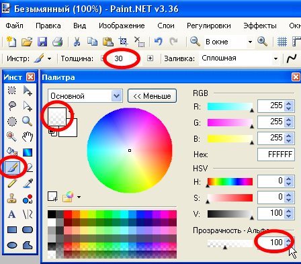The width and height of the screenshot is (301, 264).
Task: Select the Rectangle Select tool
Action: coord(12,91)
